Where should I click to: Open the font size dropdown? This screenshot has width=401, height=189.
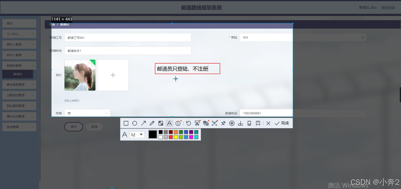point(137,134)
